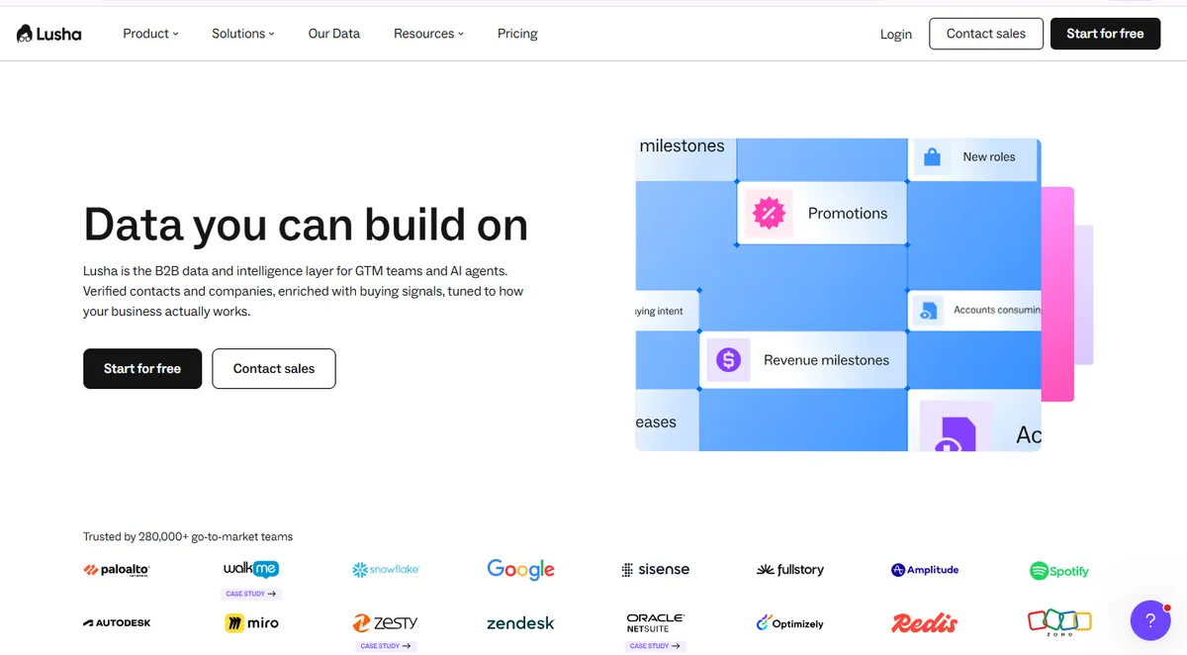Image resolution: width=1187 pixels, height=655 pixels.
Task: Open the WalkMe case study link
Action: tap(251, 594)
